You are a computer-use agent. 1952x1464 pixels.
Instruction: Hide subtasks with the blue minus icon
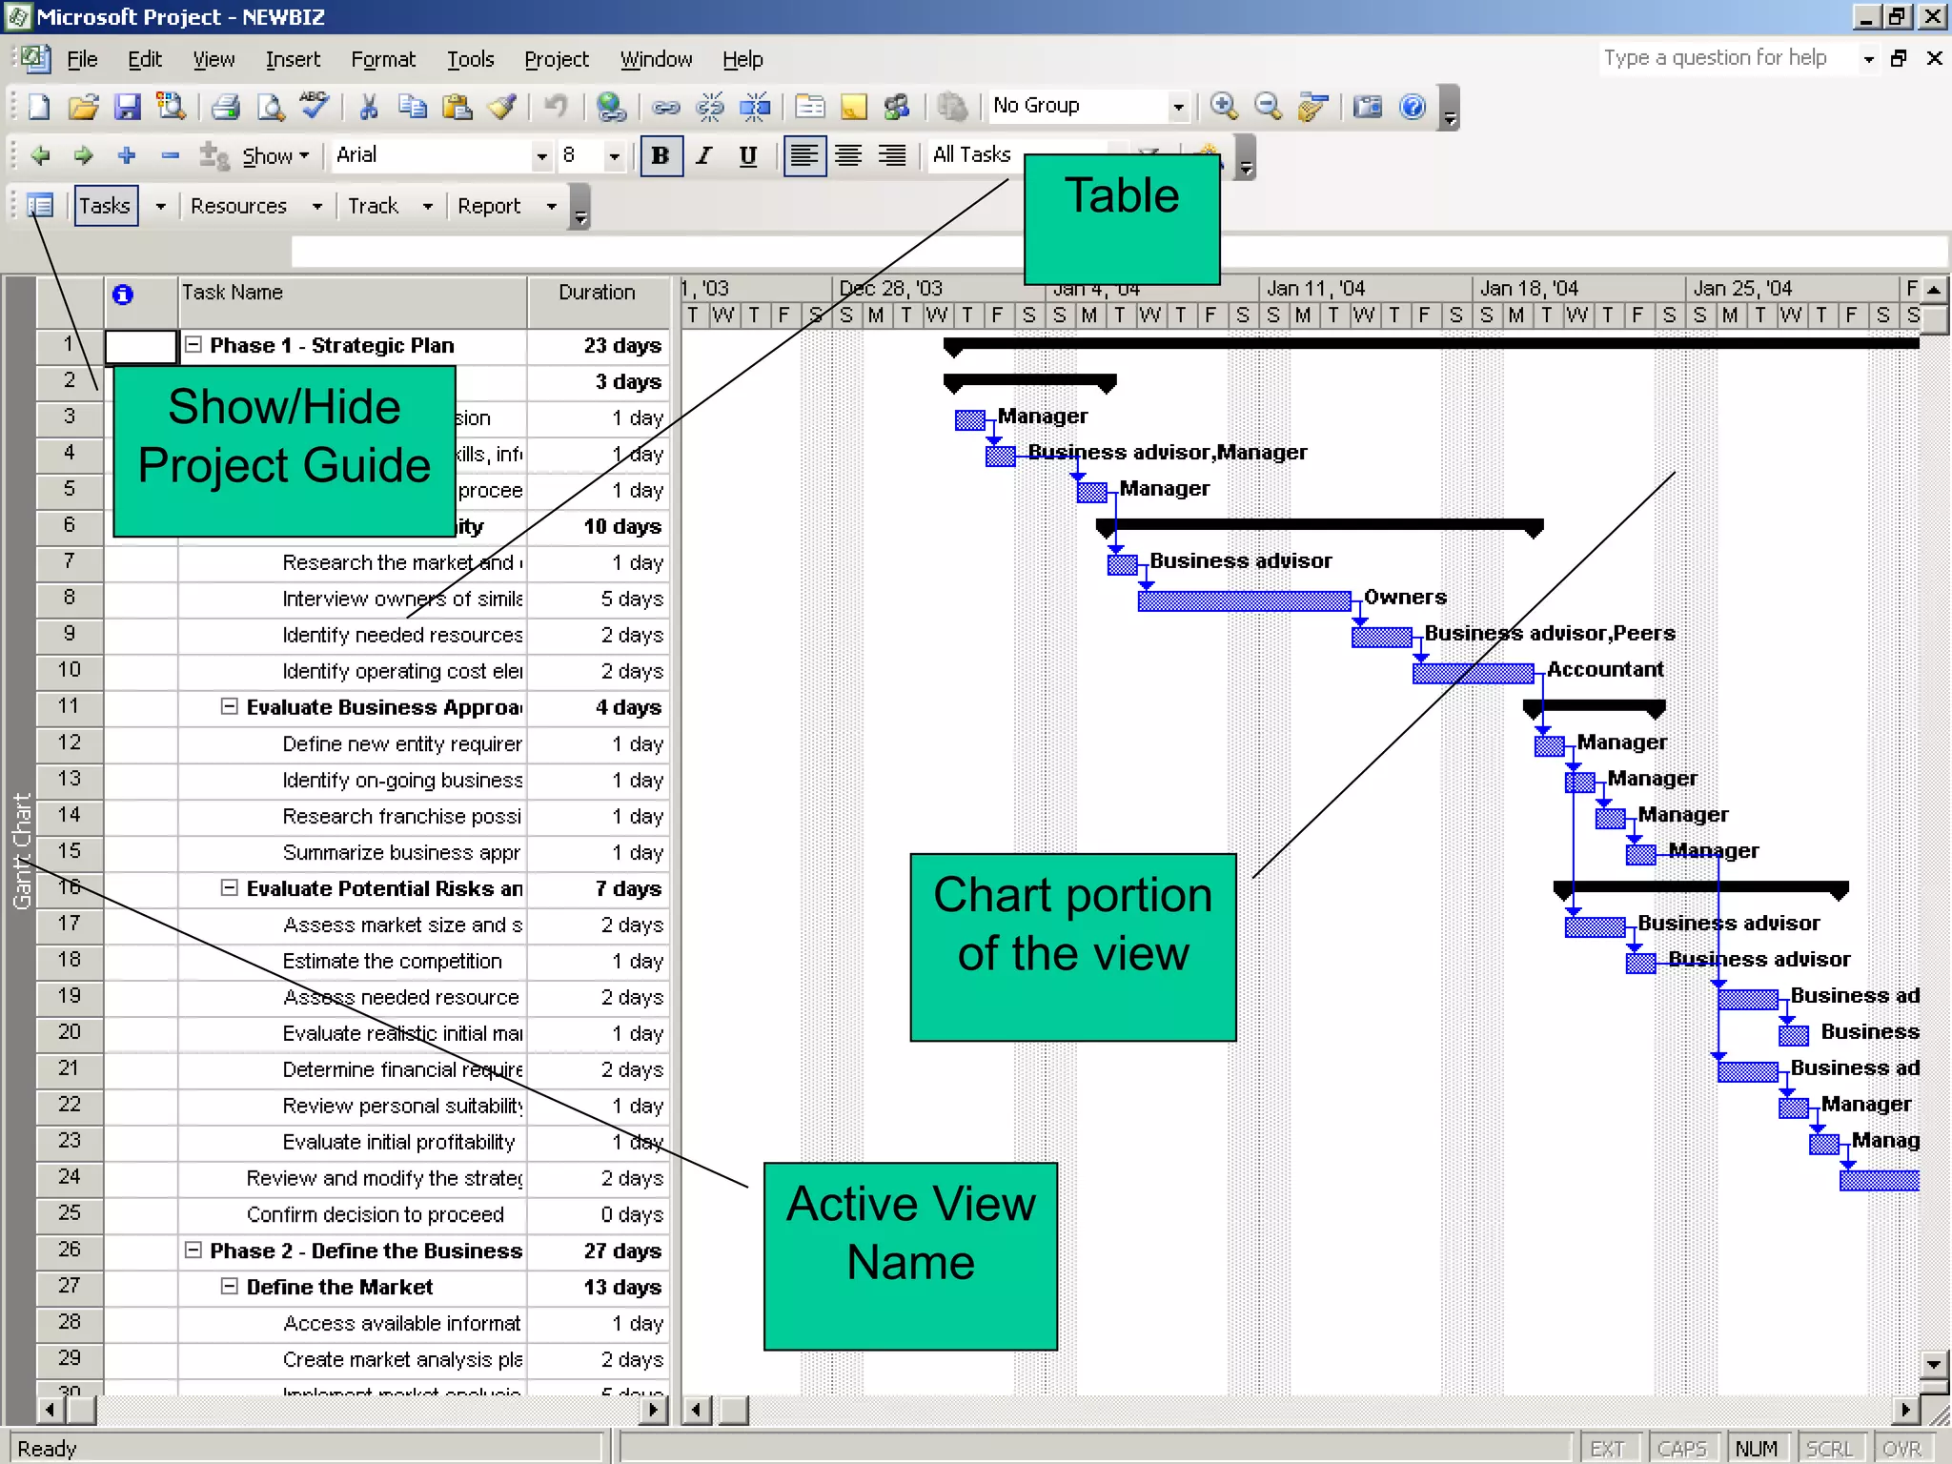pos(171,155)
